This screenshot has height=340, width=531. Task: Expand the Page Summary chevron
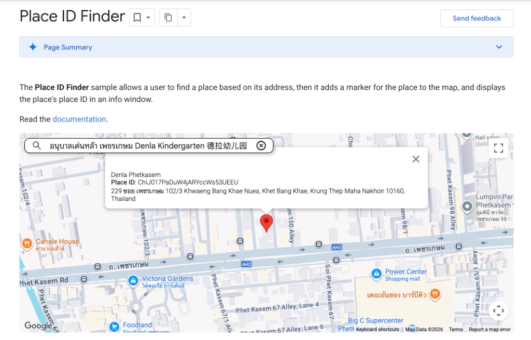click(x=499, y=47)
